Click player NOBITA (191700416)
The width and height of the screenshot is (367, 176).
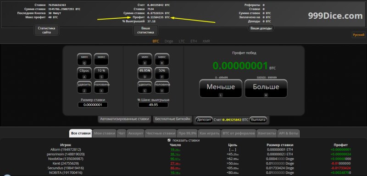coord(66,172)
